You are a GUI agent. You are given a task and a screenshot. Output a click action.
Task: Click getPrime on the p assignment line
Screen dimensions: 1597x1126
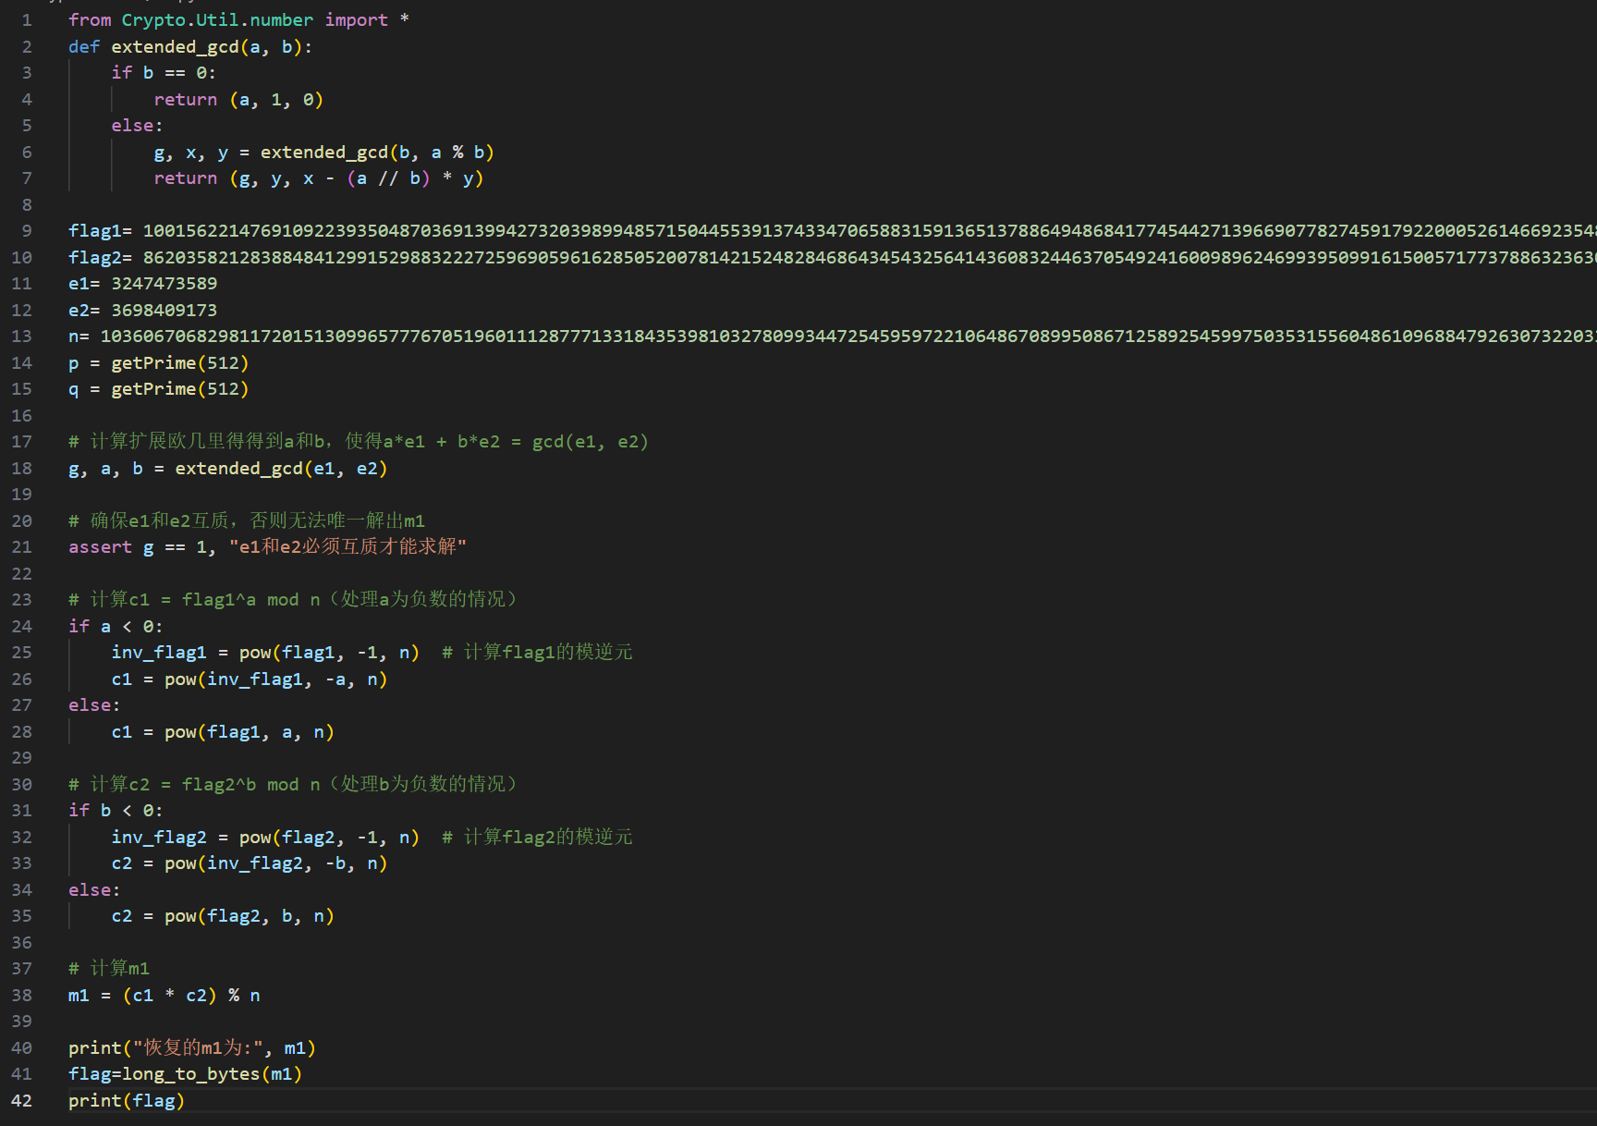coord(153,363)
